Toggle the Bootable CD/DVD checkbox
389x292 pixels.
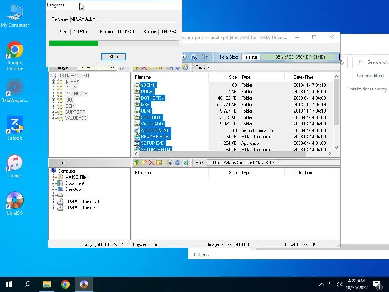[123, 68]
